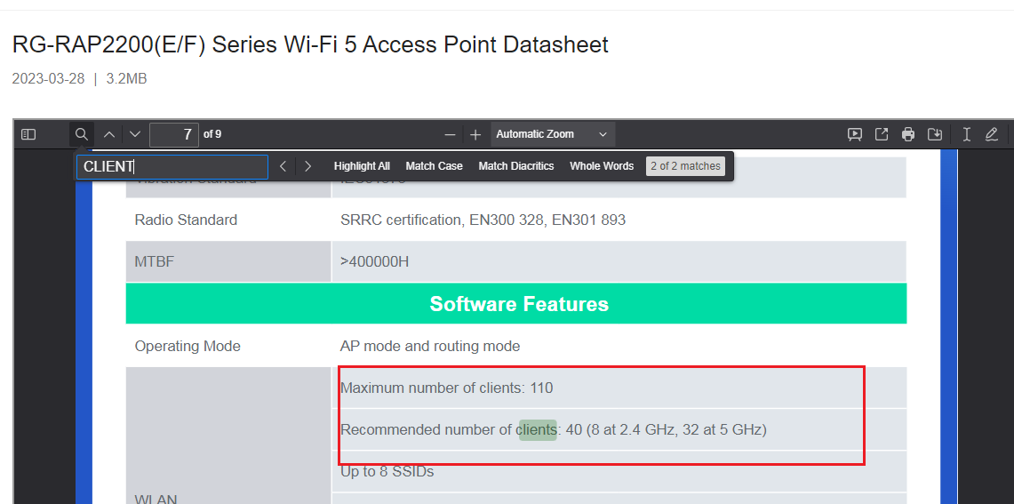Go to next page arrow
The width and height of the screenshot is (1014, 504).
click(134, 134)
